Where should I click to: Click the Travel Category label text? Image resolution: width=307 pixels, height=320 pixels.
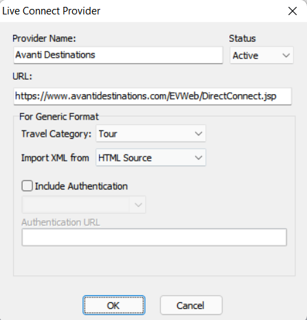pyautogui.click(x=56, y=134)
